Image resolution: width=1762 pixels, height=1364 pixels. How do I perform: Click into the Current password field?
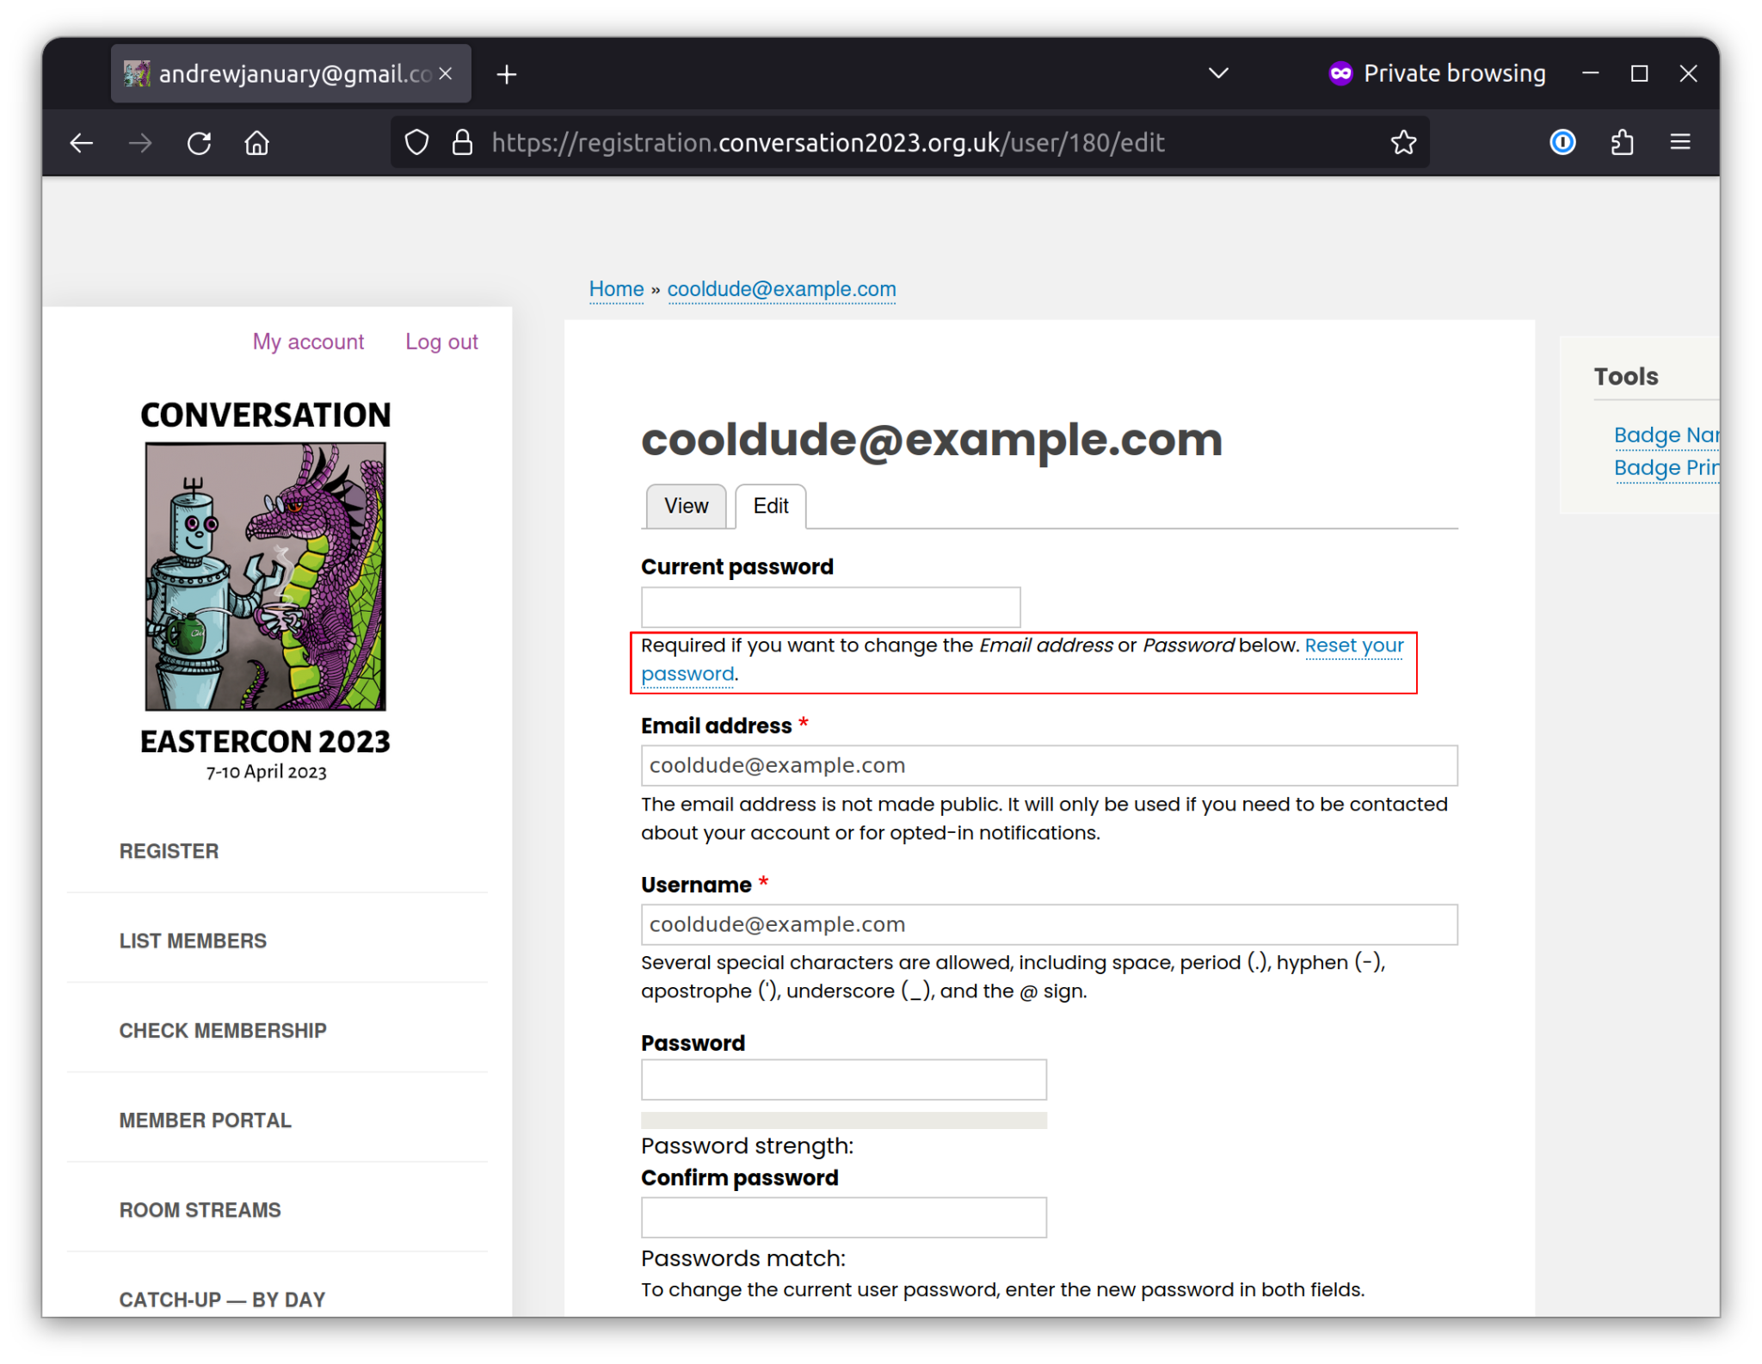830,608
